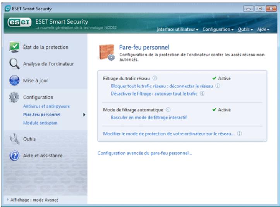The width and height of the screenshot is (280, 207).
Task: Click the Analyse de l'ordinateur magnifier icon
Action: tap(14, 64)
